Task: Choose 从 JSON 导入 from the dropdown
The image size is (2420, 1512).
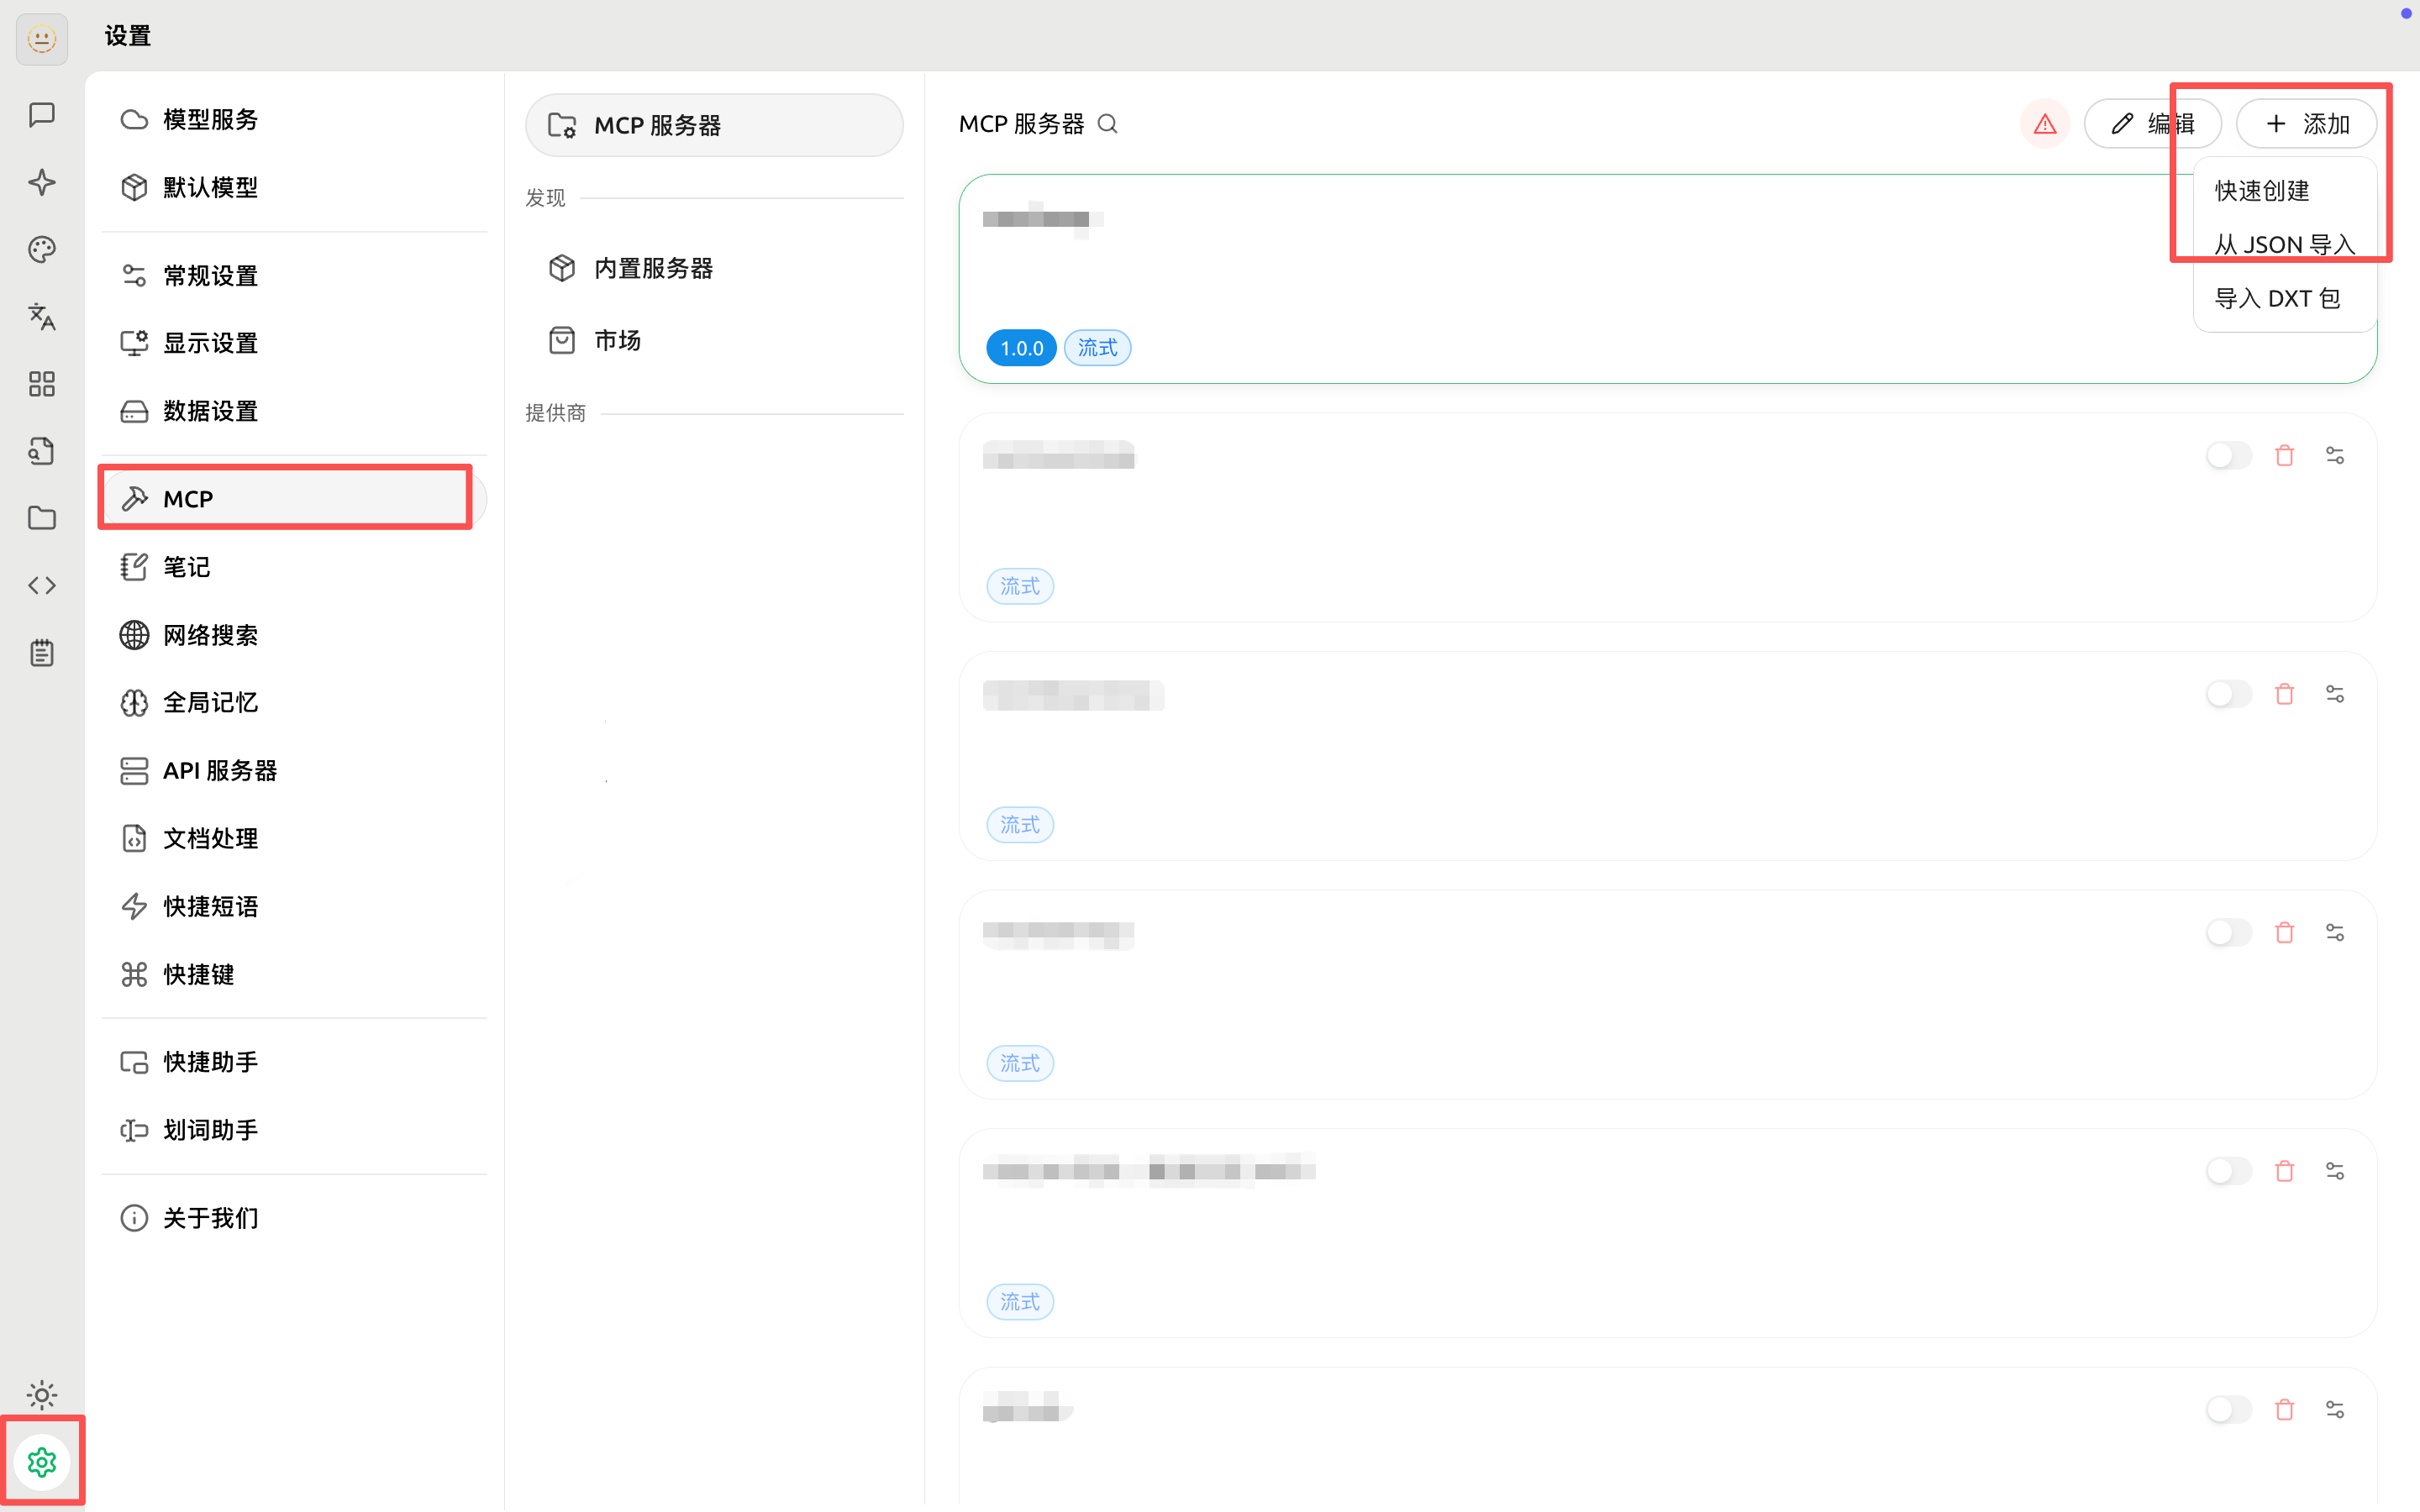Action: [x=2283, y=245]
